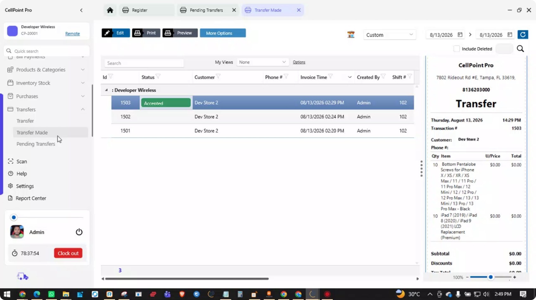Viewport: 536px width, 300px height.
Task: Toggle the switch next to Include Deleted
Action: [504, 49]
